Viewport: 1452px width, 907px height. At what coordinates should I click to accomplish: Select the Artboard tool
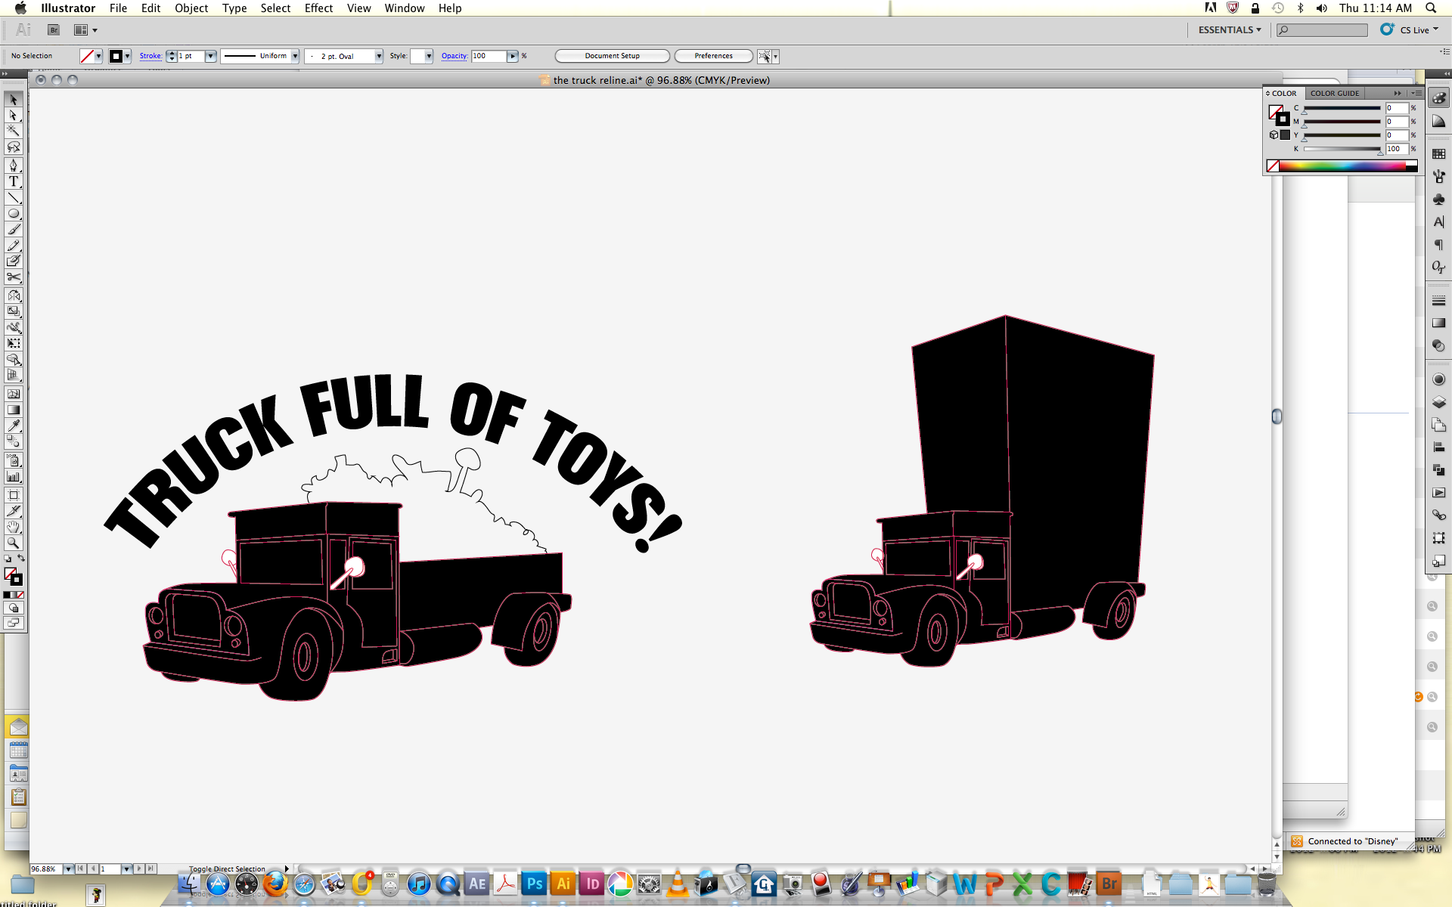[14, 495]
